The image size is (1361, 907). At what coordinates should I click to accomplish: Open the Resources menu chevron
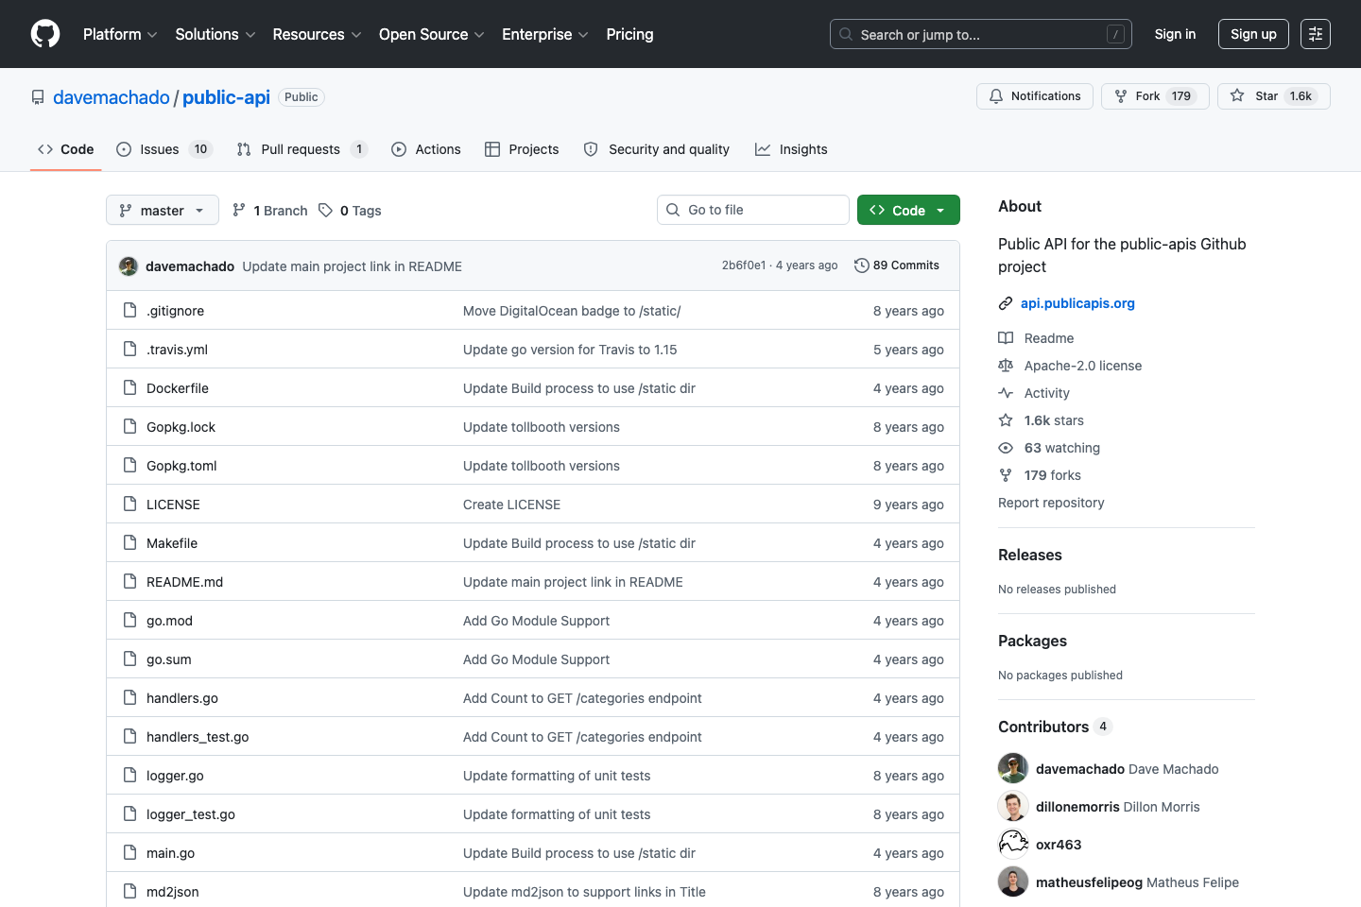coord(356,35)
